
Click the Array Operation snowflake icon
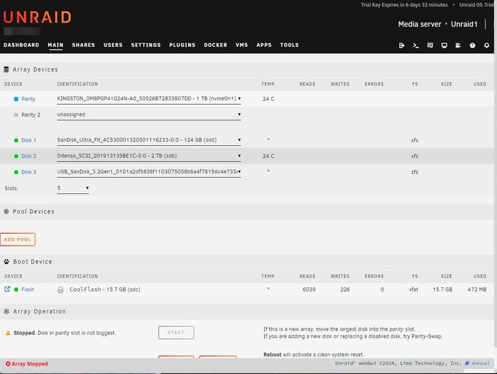pyautogui.click(x=6, y=311)
